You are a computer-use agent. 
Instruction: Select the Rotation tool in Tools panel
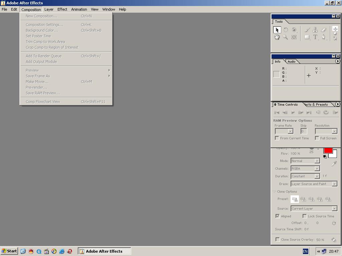point(286,30)
